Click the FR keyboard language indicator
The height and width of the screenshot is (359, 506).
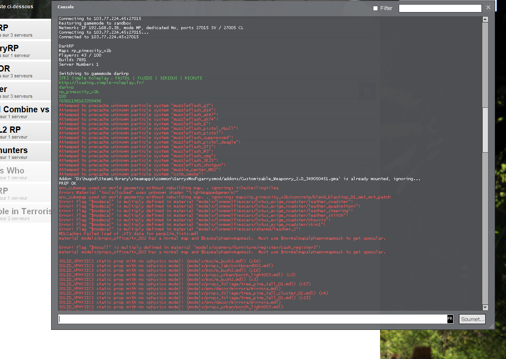coord(450,319)
